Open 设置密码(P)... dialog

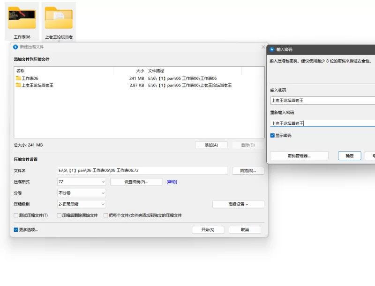(136, 182)
